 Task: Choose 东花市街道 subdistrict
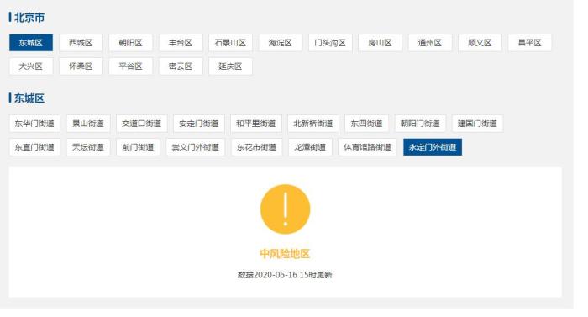click(x=256, y=147)
